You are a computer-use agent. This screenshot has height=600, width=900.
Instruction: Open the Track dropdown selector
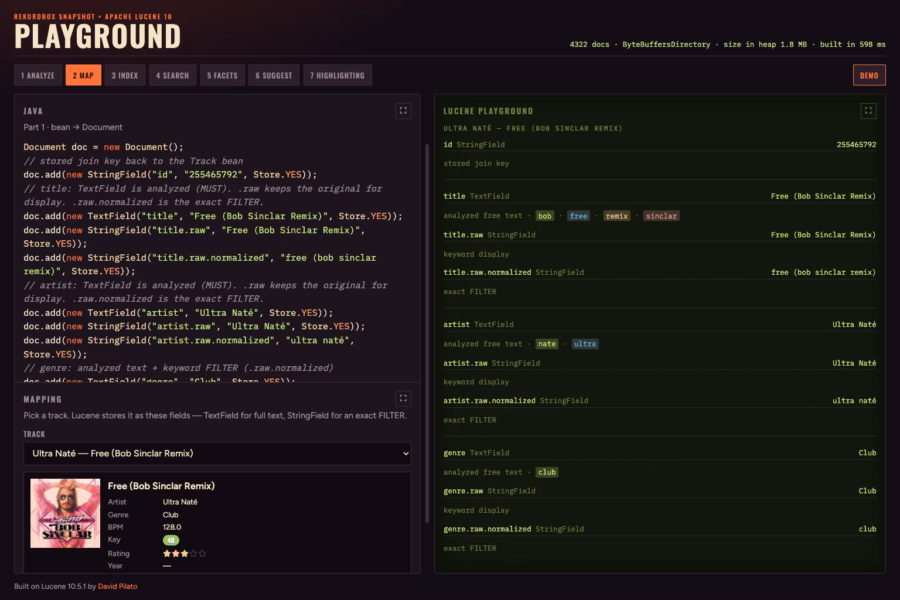tap(217, 454)
